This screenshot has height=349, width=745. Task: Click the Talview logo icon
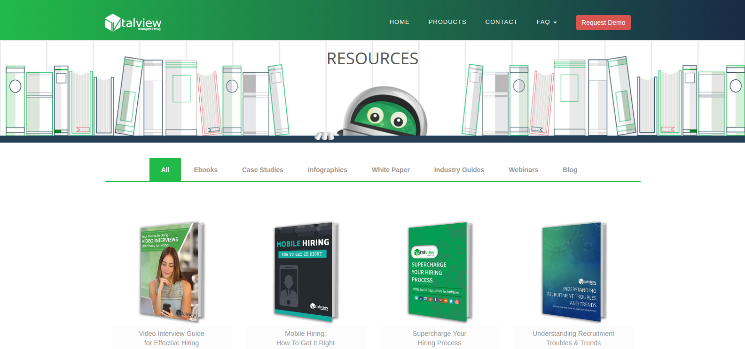[113, 23]
